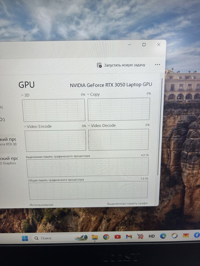Open the orange envelope mail app on taskbar
The height and width of the screenshot is (266, 200).
coord(186,235)
